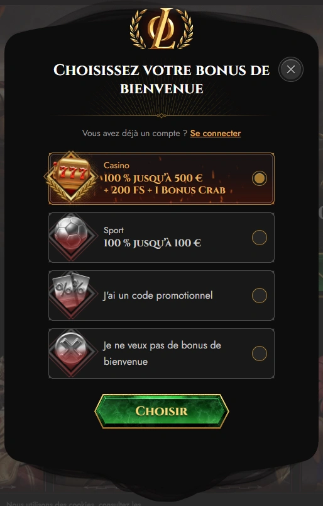Click the word Sport in second option

114,230
